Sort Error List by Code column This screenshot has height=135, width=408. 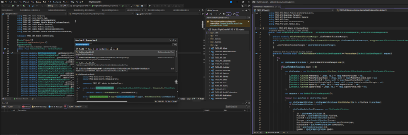click(13, 110)
